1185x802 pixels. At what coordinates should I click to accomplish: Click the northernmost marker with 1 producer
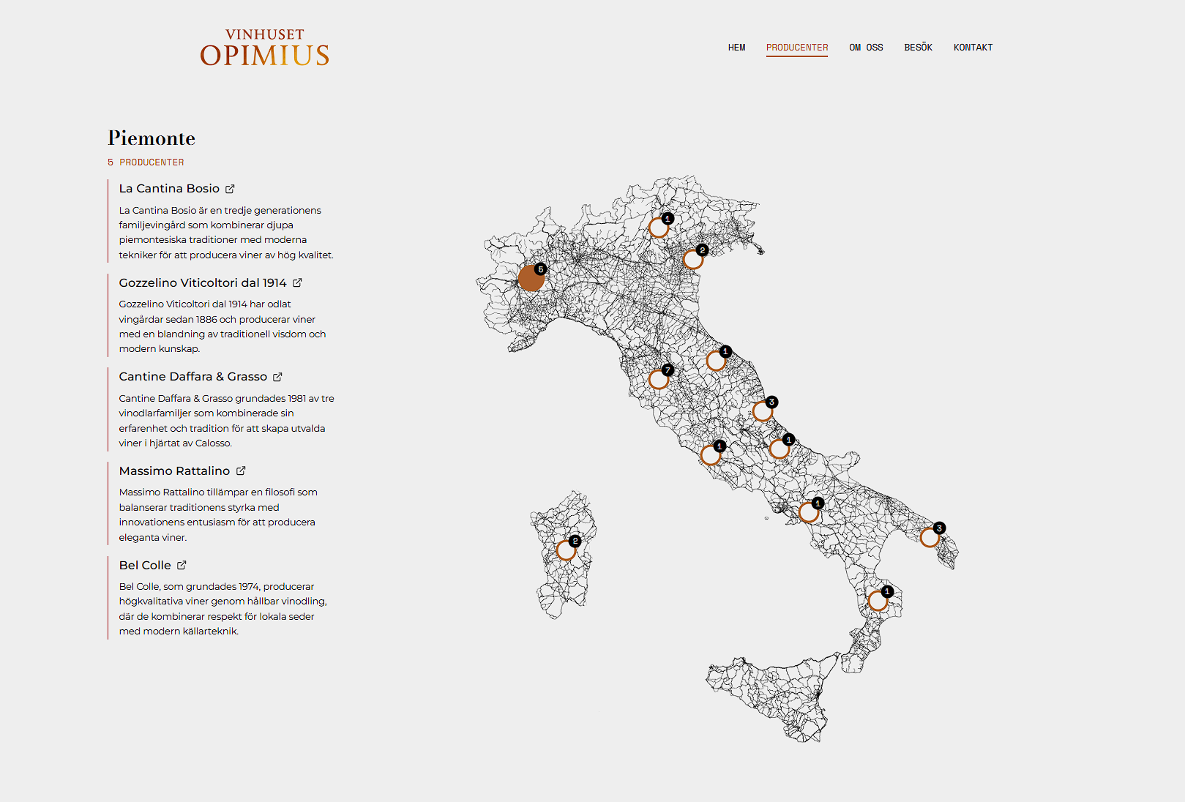point(658,228)
